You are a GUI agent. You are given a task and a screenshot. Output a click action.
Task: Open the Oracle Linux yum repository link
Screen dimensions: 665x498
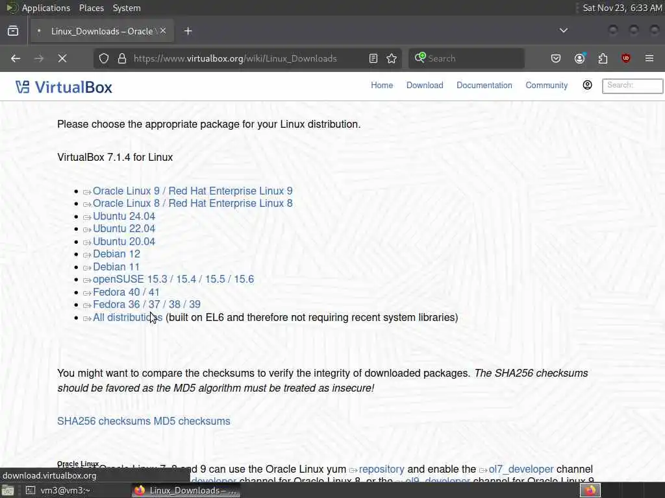click(x=381, y=469)
